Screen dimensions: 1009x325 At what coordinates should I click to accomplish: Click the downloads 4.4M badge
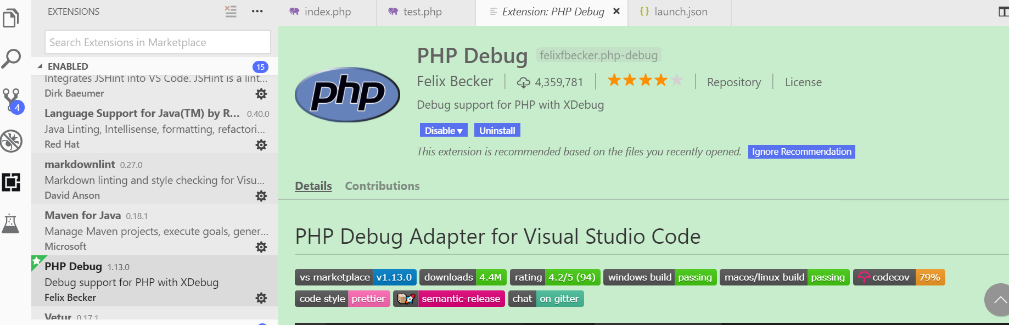463,277
